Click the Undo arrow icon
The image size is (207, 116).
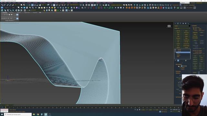2,5
